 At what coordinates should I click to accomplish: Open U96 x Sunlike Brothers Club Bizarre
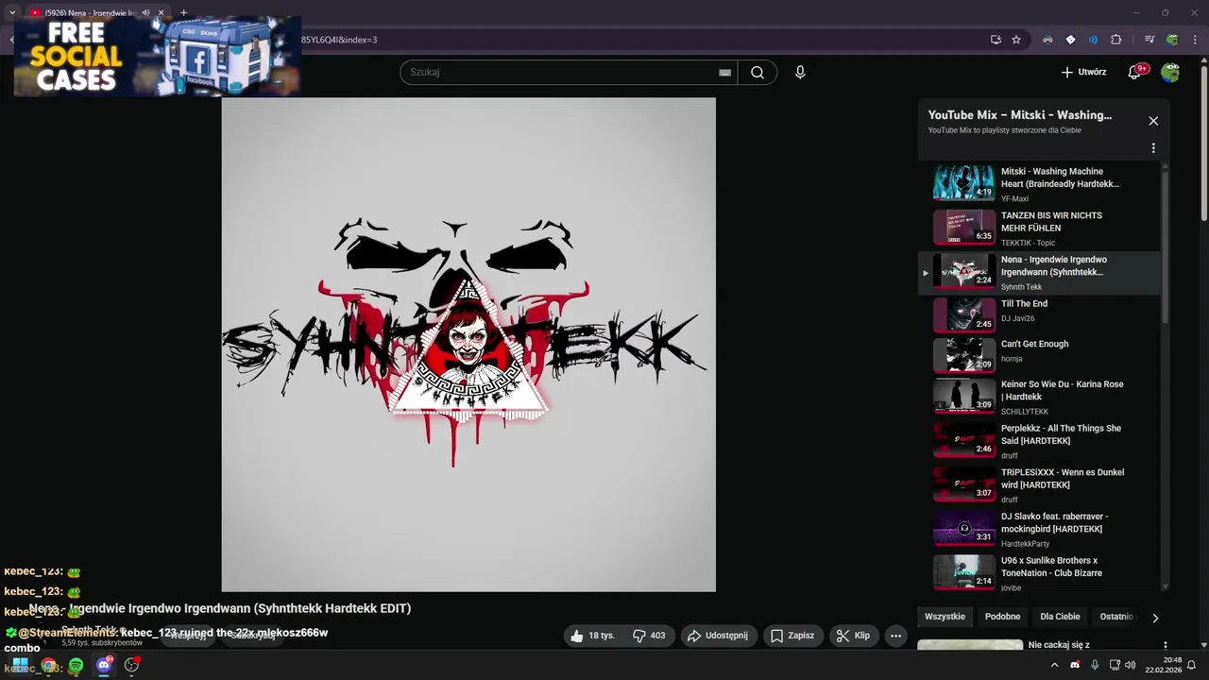pos(1039,572)
